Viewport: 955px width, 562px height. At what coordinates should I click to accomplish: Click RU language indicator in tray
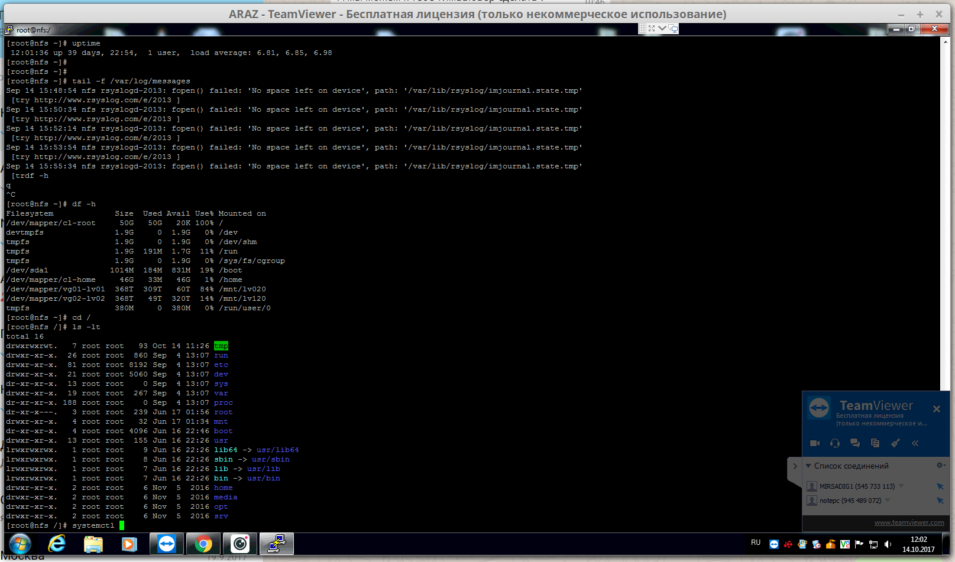coord(756,542)
